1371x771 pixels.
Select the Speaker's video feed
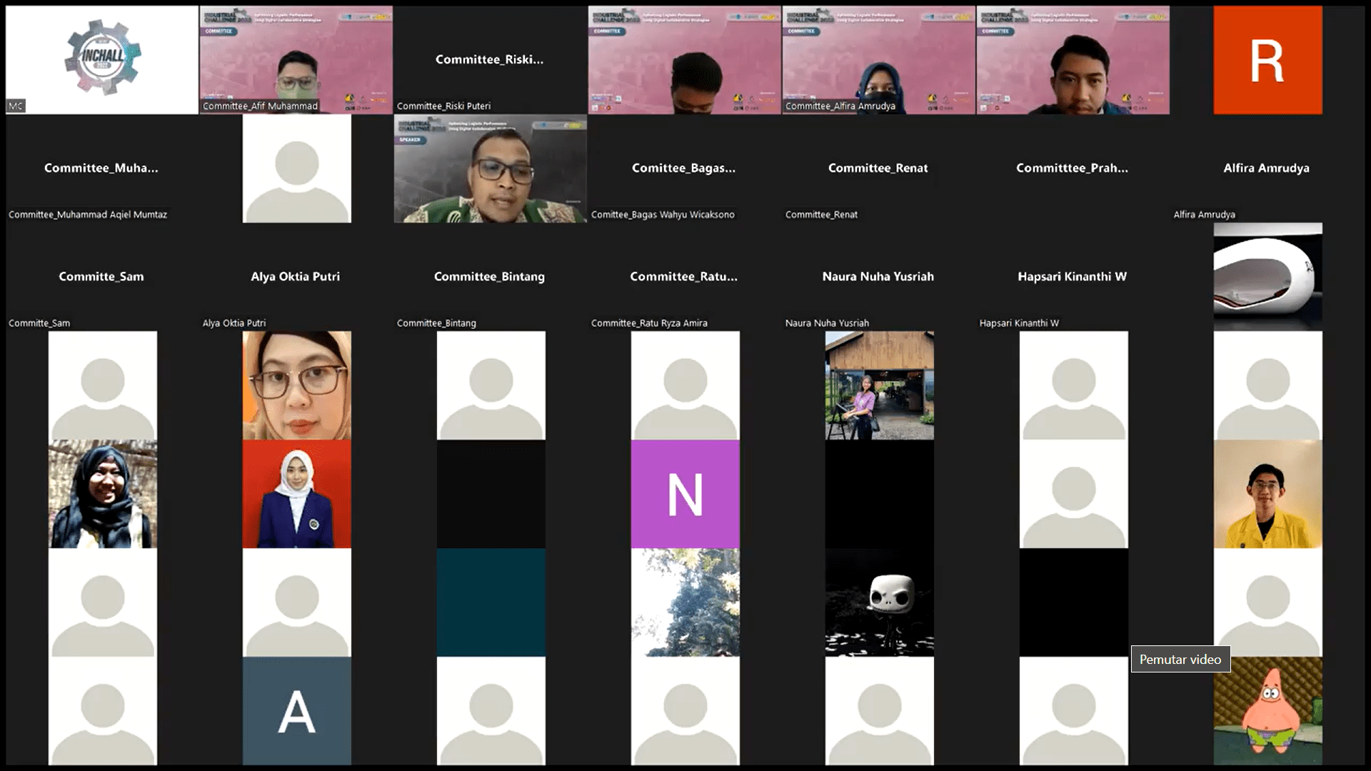pos(491,168)
